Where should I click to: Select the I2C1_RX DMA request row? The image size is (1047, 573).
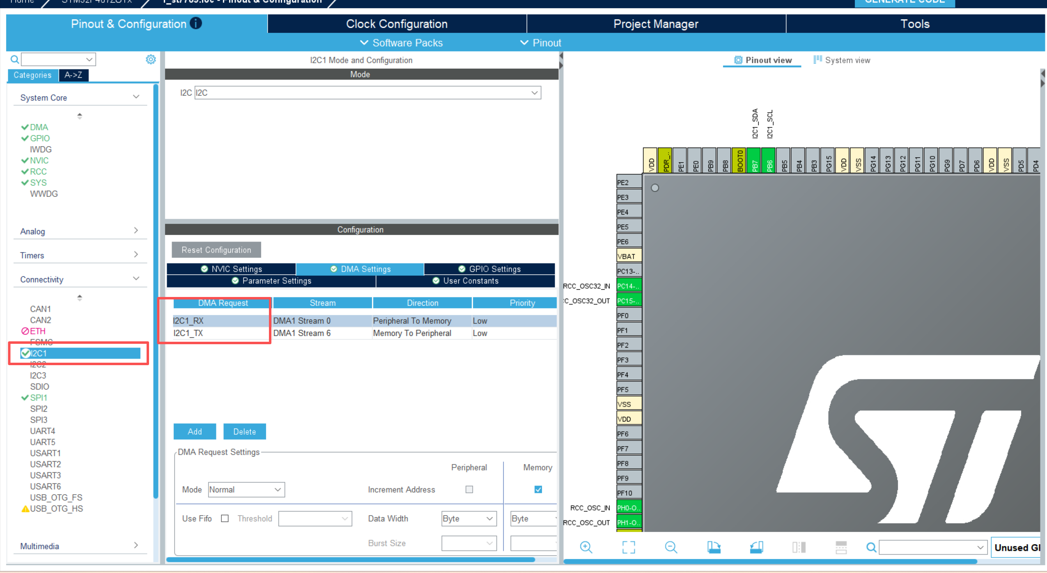pyautogui.click(x=364, y=321)
